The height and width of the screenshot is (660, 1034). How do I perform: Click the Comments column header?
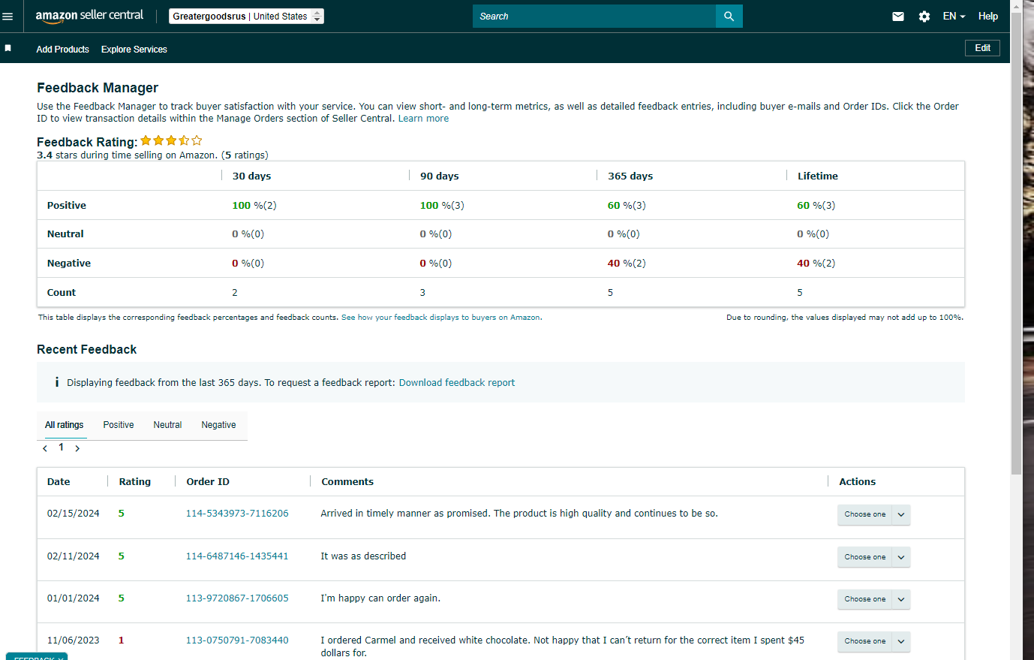pos(347,482)
